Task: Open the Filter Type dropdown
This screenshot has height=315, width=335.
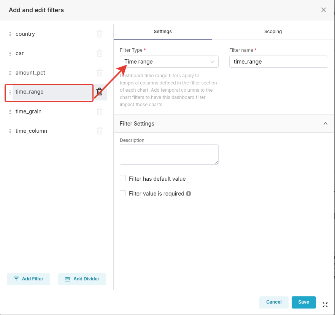Action: click(x=169, y=62)
